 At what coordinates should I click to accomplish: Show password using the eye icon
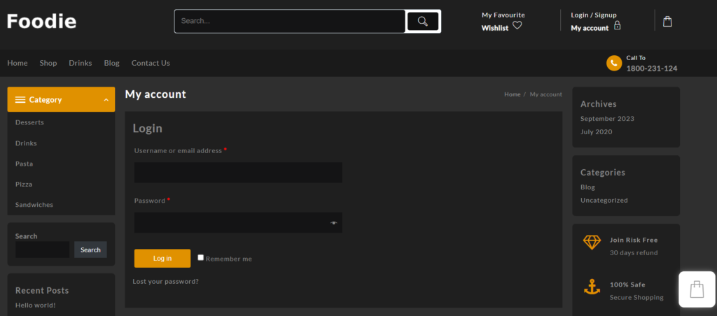[334, 223]
